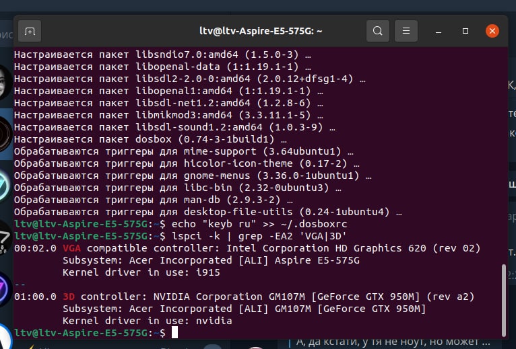The image size is (516, 349).
Task: Click the dosbox (0.74-3-1build1) package line
Action: [x=150, y=139]
